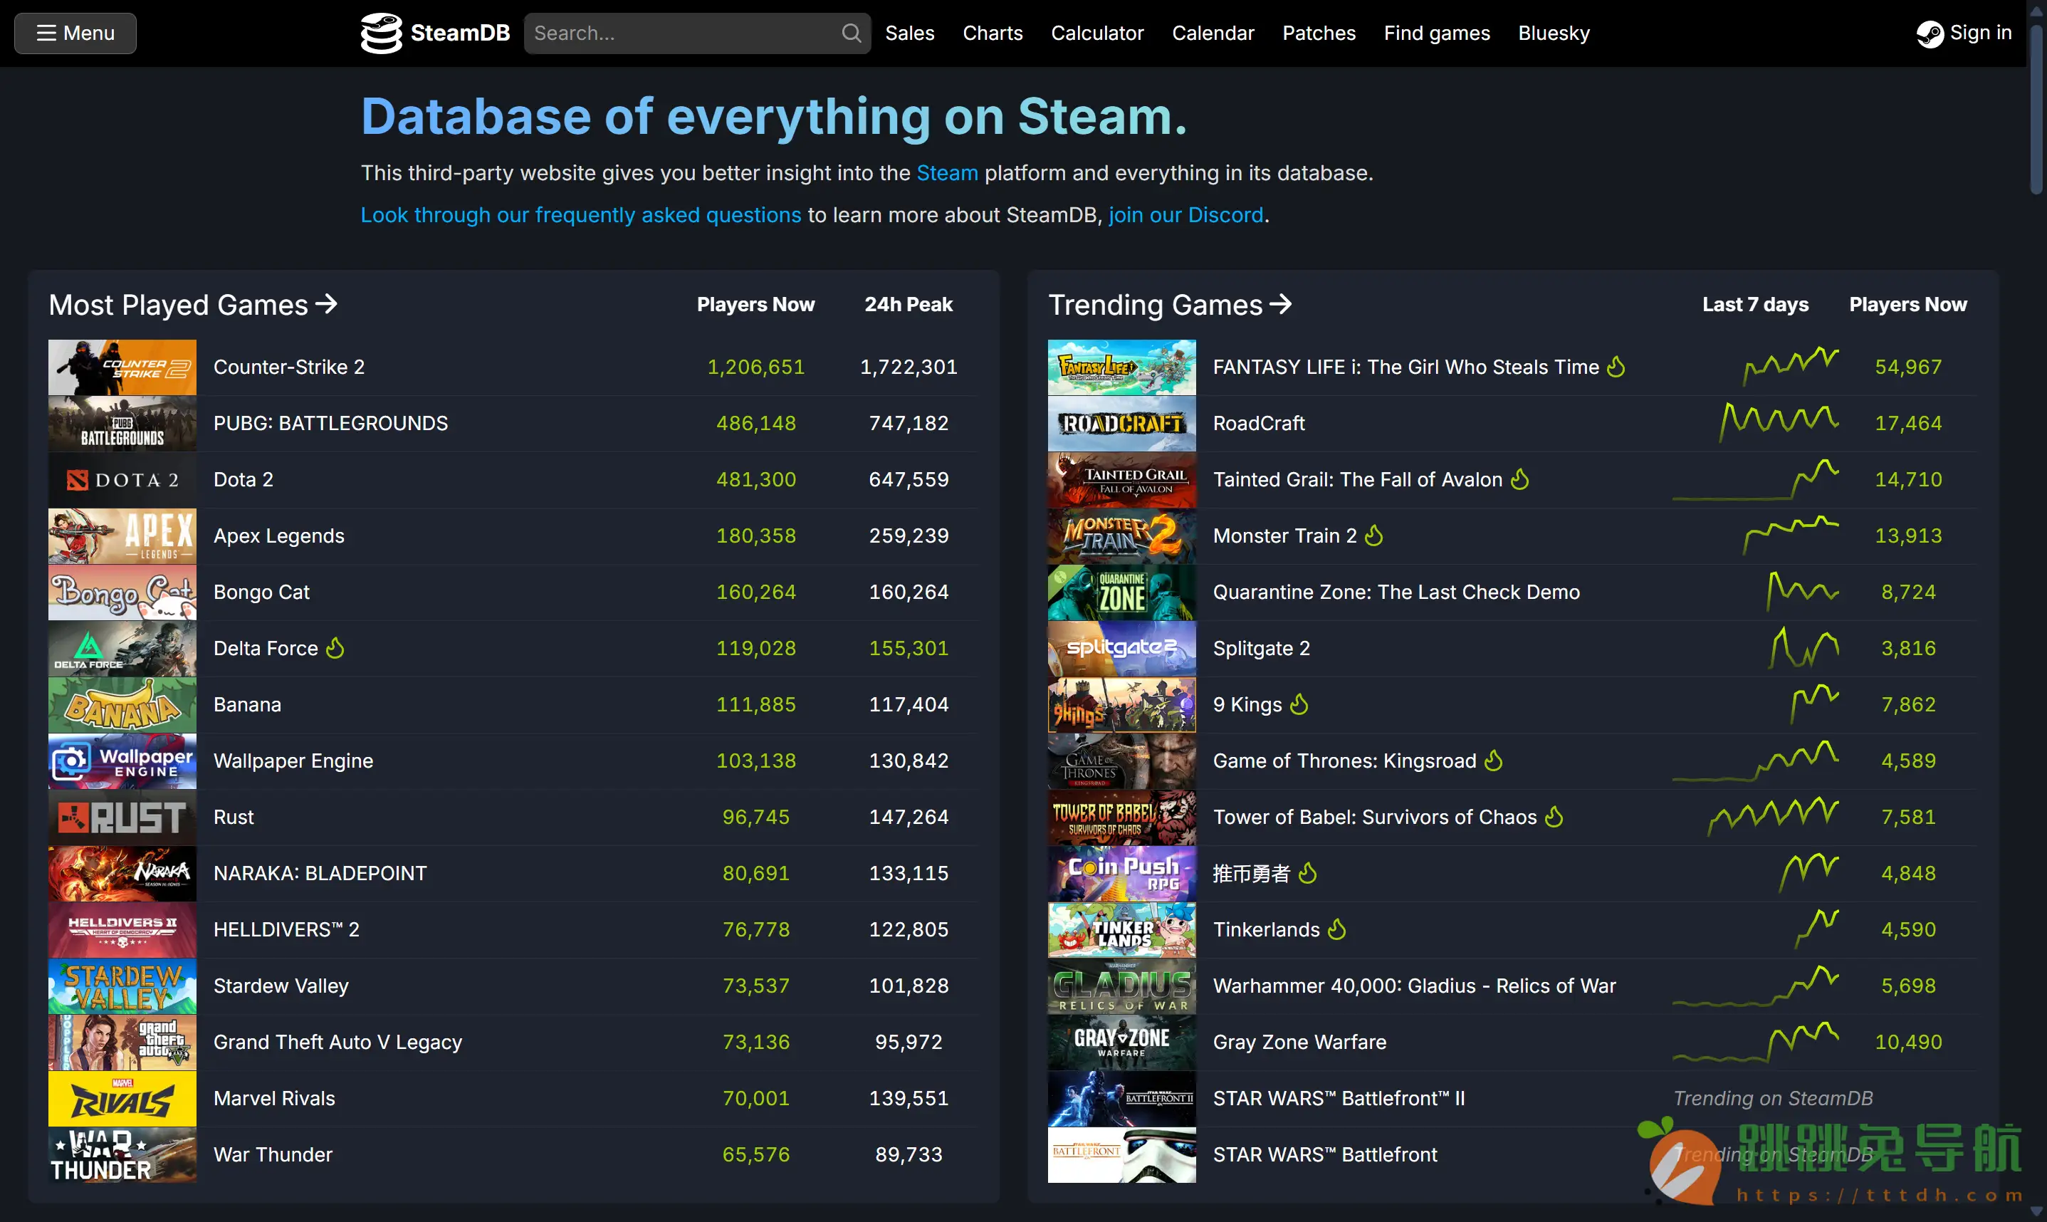Click STAR WARS Battlefront II title
Viewport: 2047px width, 1222px height.
tap(1339, 1099)
